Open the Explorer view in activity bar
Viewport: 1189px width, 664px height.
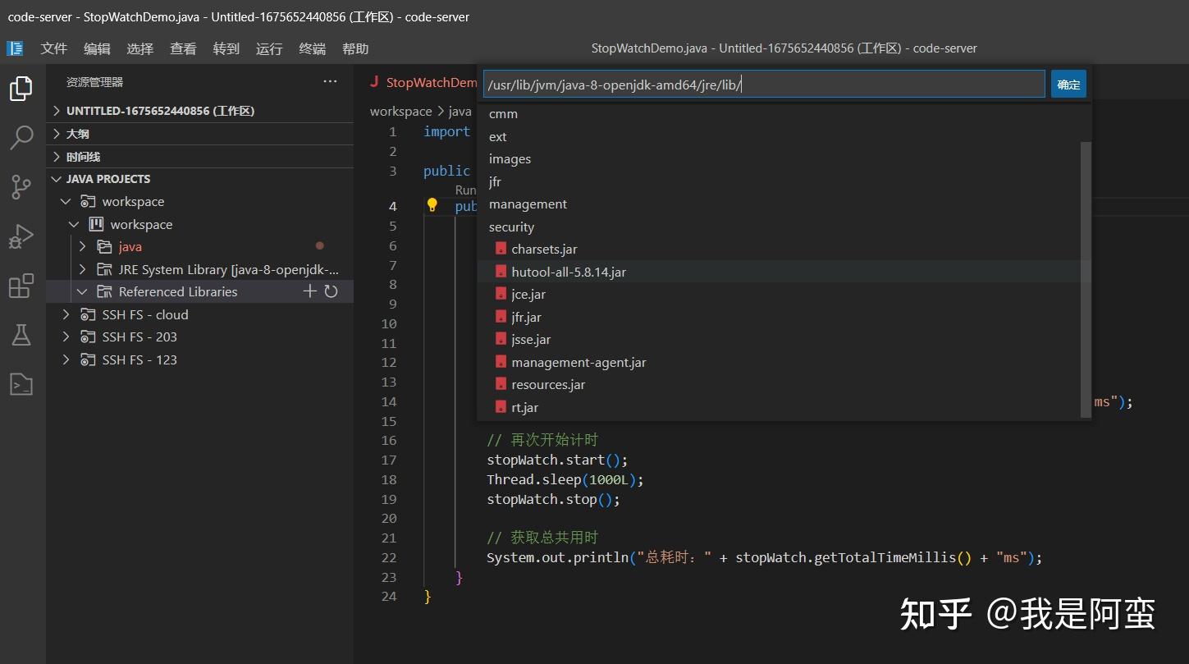pyautogui.click(x=21, y=88)
